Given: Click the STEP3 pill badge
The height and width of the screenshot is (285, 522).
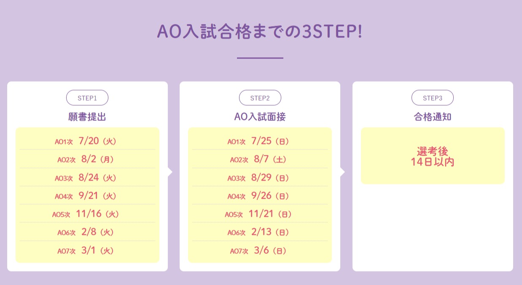Looking at the screenshot, I should point(433,98).
